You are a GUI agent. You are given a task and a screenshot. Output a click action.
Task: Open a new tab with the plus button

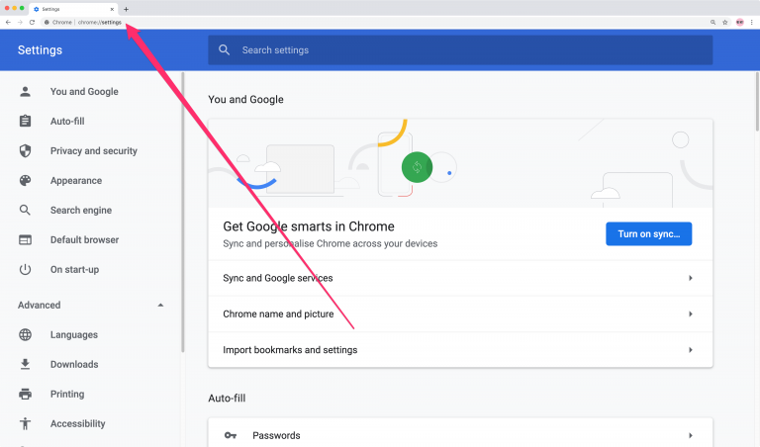coord(126,9)
